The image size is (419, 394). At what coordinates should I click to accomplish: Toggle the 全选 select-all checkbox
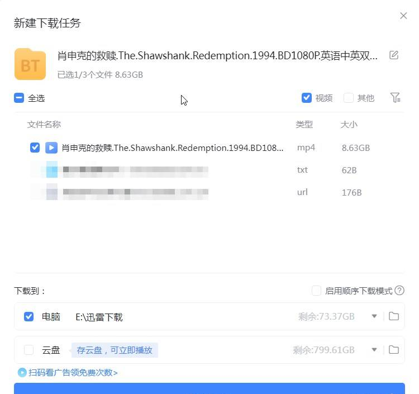coord(19,98)
